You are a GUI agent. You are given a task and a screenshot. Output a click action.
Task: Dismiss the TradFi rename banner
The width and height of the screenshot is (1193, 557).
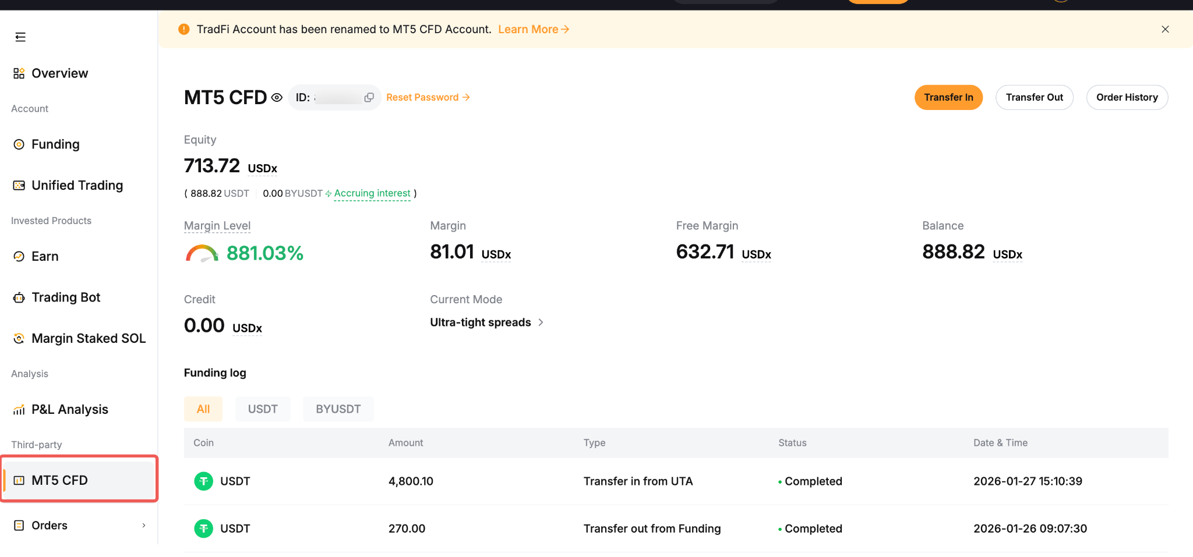[1165, 29]
